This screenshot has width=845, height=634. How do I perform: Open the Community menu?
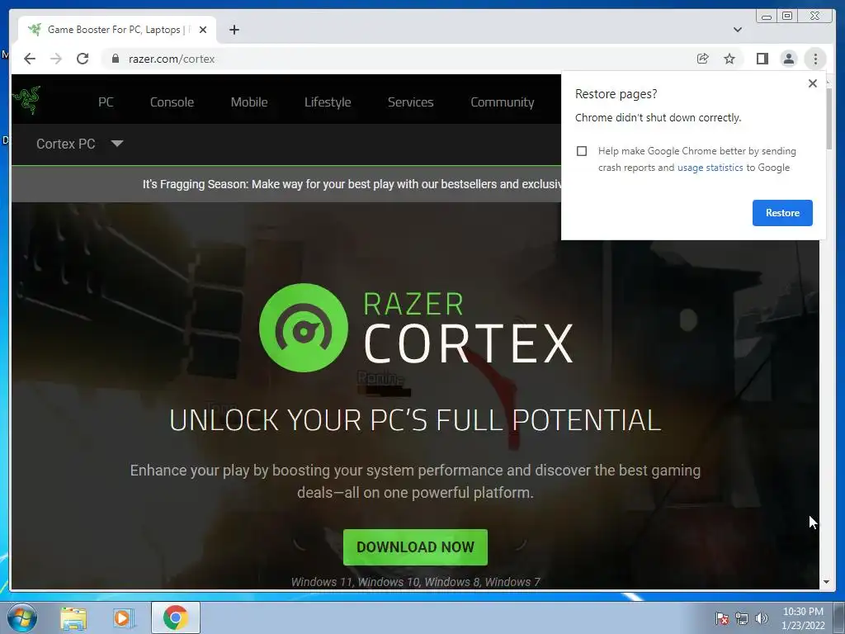[x=503, y=102]
